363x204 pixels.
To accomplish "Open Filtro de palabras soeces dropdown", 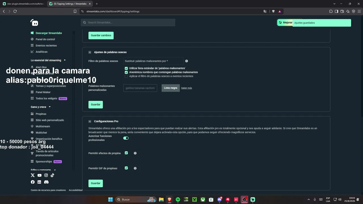I will (153, 61).
